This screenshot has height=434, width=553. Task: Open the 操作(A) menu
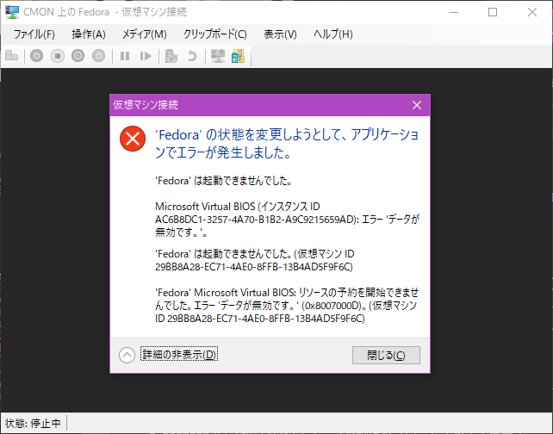point(89,34)
